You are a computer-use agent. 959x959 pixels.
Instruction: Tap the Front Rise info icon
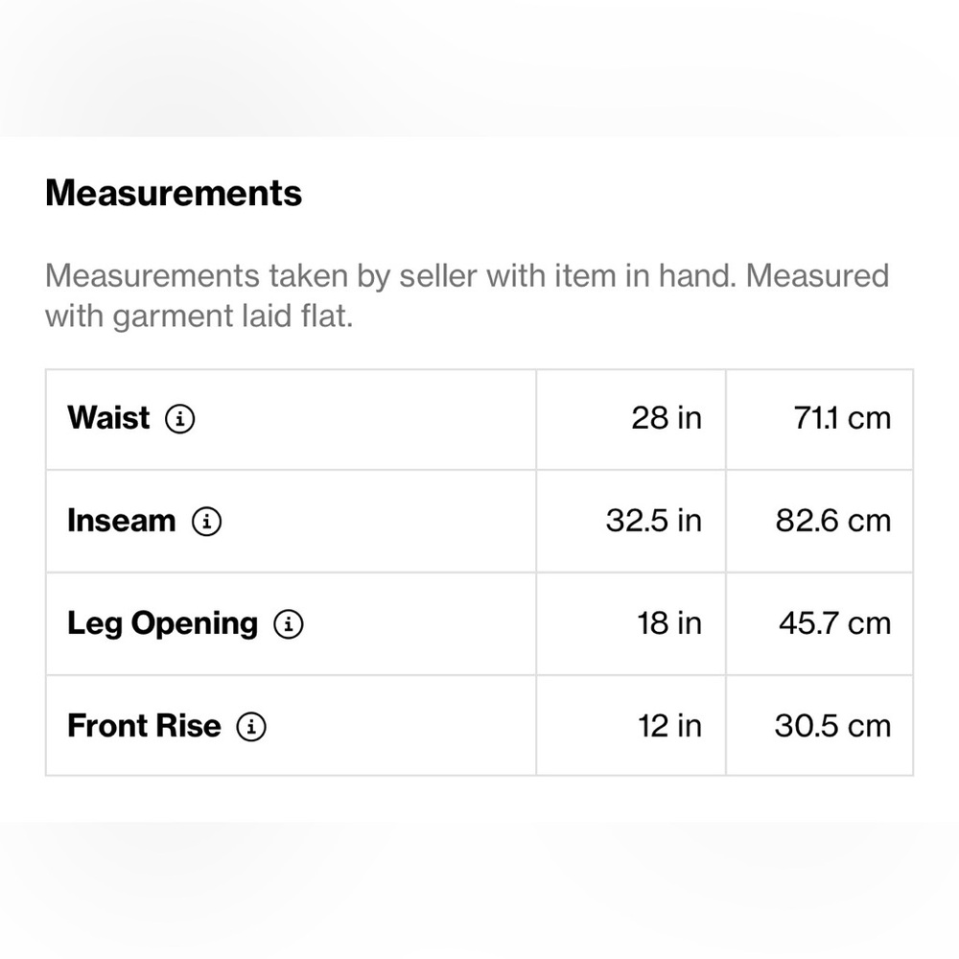[251, 727]
